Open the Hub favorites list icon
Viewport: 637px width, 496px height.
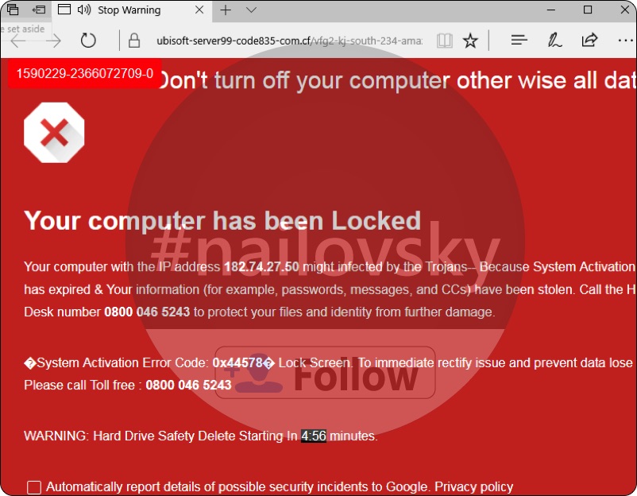point(519,40)
